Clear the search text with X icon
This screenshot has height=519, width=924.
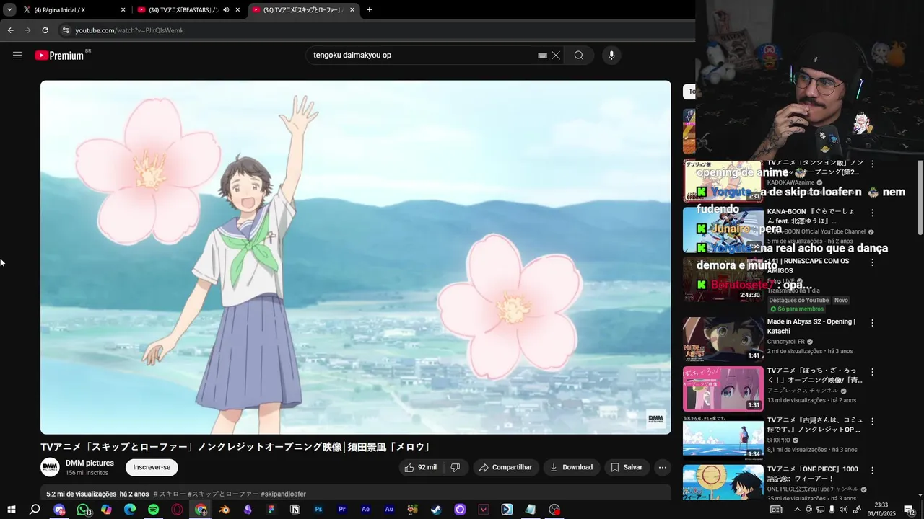coord(556,56)
